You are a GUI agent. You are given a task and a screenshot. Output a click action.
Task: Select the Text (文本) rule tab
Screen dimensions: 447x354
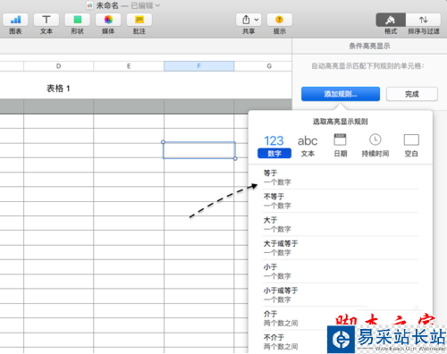[x=308, y=146]
